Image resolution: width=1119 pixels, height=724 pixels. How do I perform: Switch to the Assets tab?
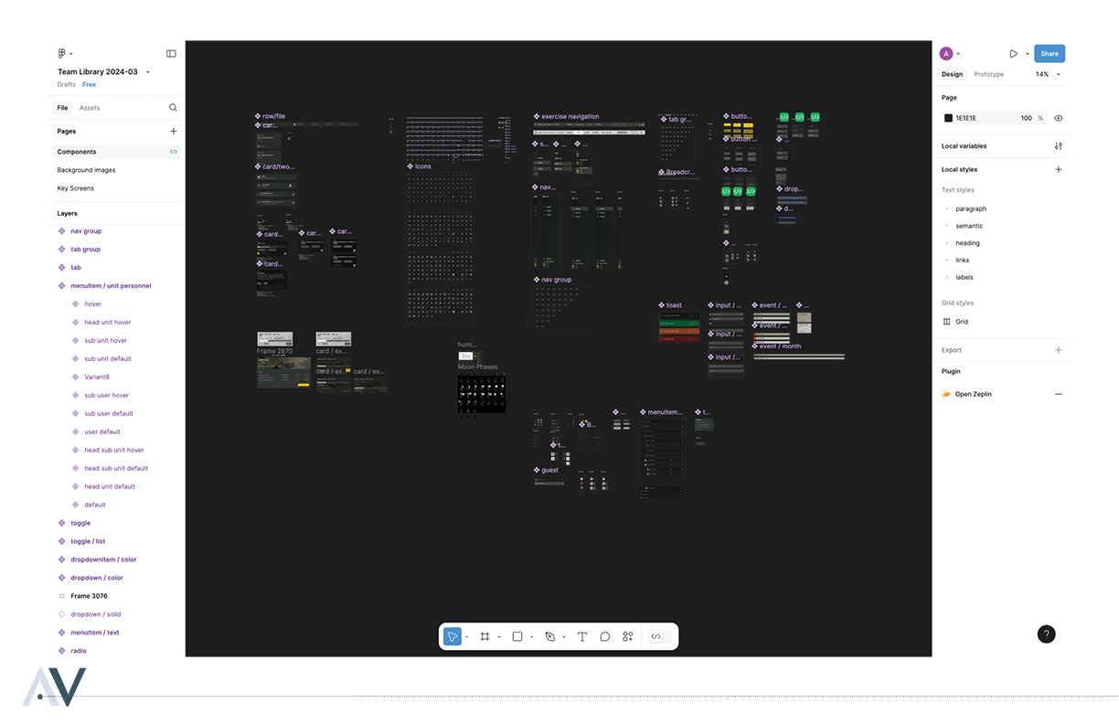pos(90,108)
